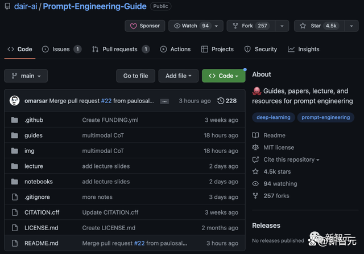364x254 pixels.
Task: Open the Pull requests tab
Action: click(x=121, y=50)
